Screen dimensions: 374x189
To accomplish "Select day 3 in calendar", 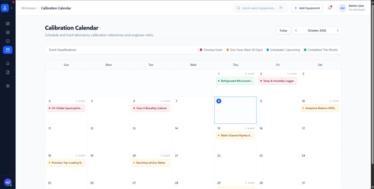I will 320,83.
